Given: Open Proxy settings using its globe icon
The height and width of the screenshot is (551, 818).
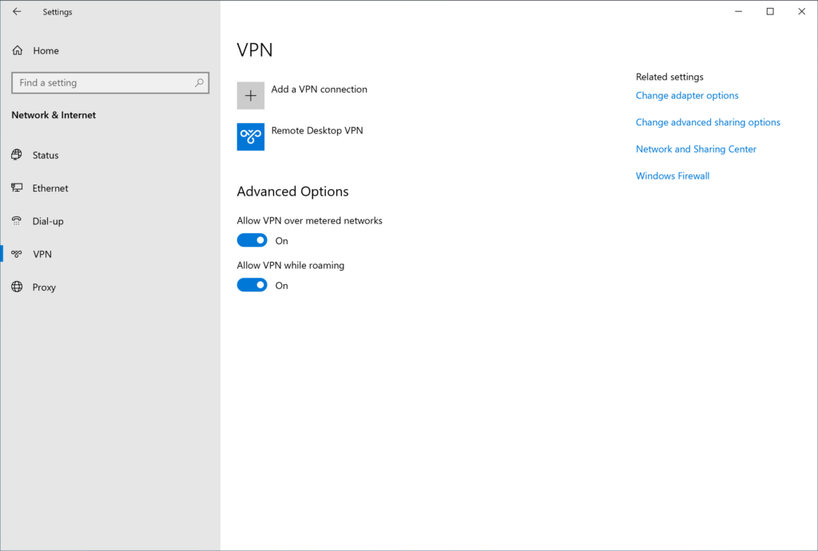Looking at the screenshot, I should coord(17,287).
